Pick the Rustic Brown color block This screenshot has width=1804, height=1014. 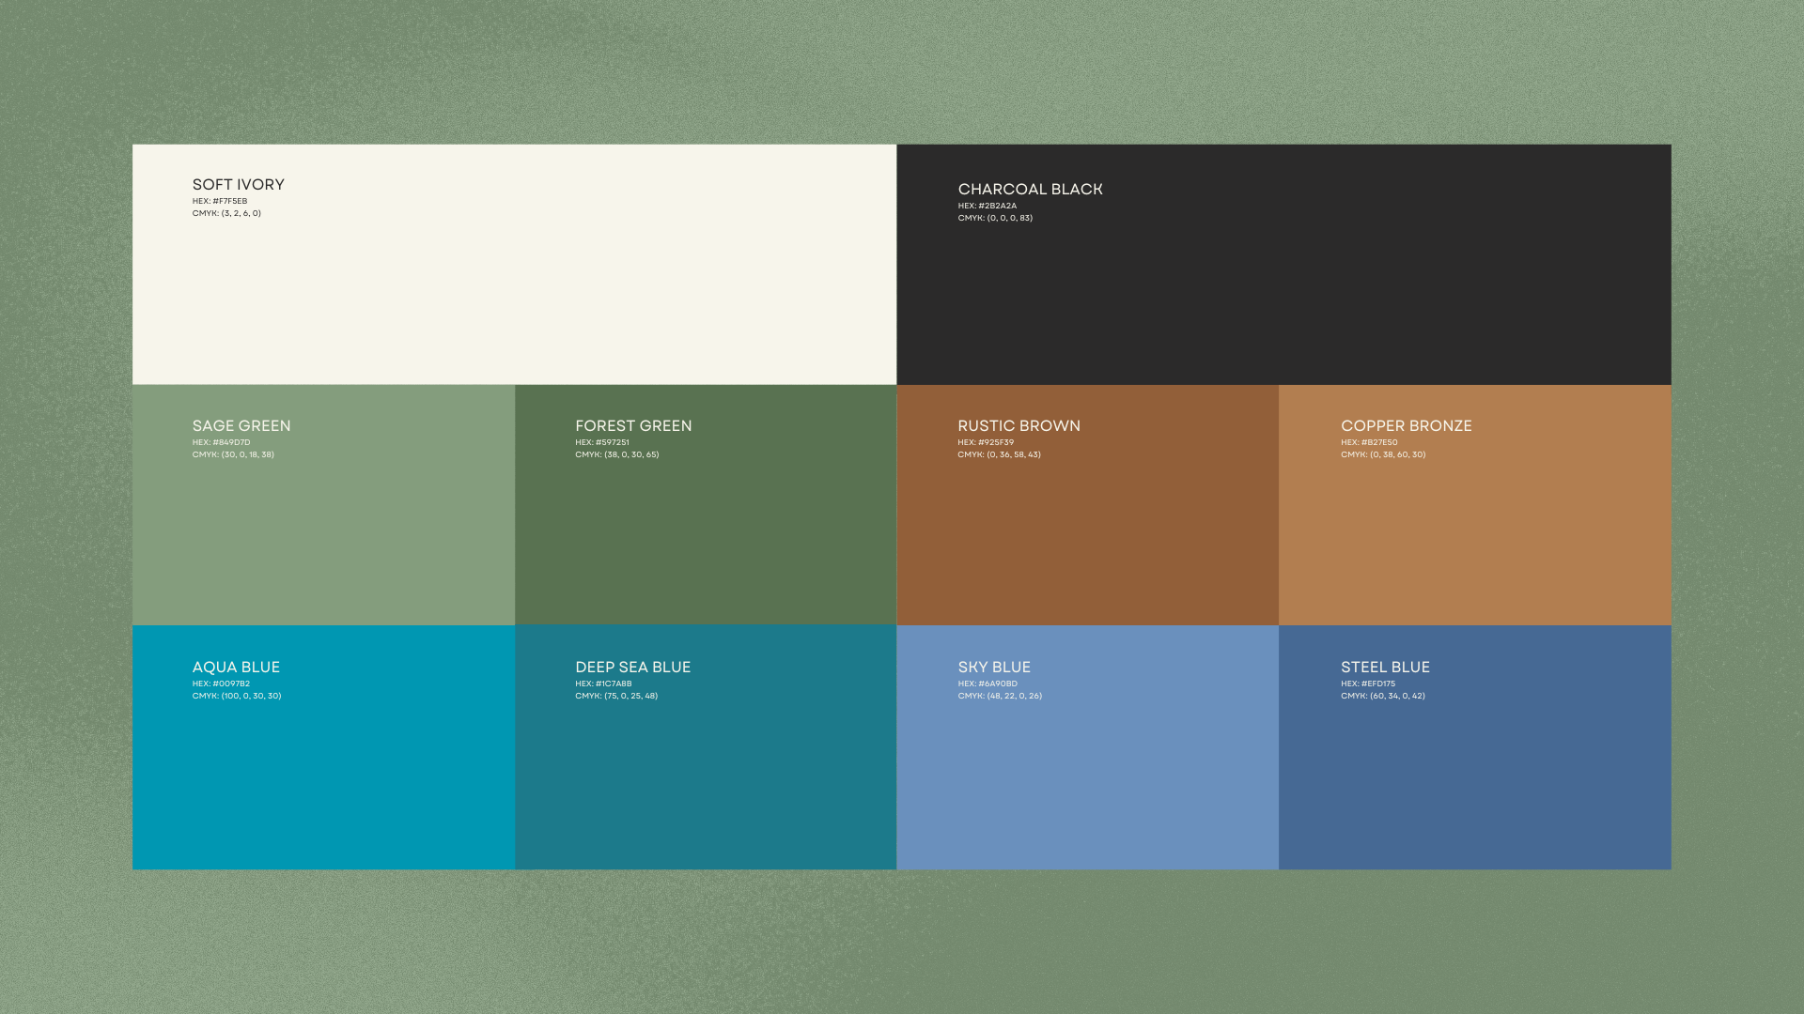pos(1087,535)
